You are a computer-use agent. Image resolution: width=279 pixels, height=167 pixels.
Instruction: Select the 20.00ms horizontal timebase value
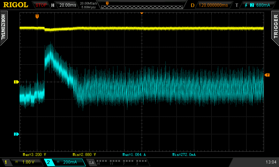coord(68,5)
